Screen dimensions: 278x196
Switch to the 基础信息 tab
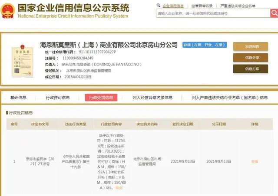coord(18,98)
